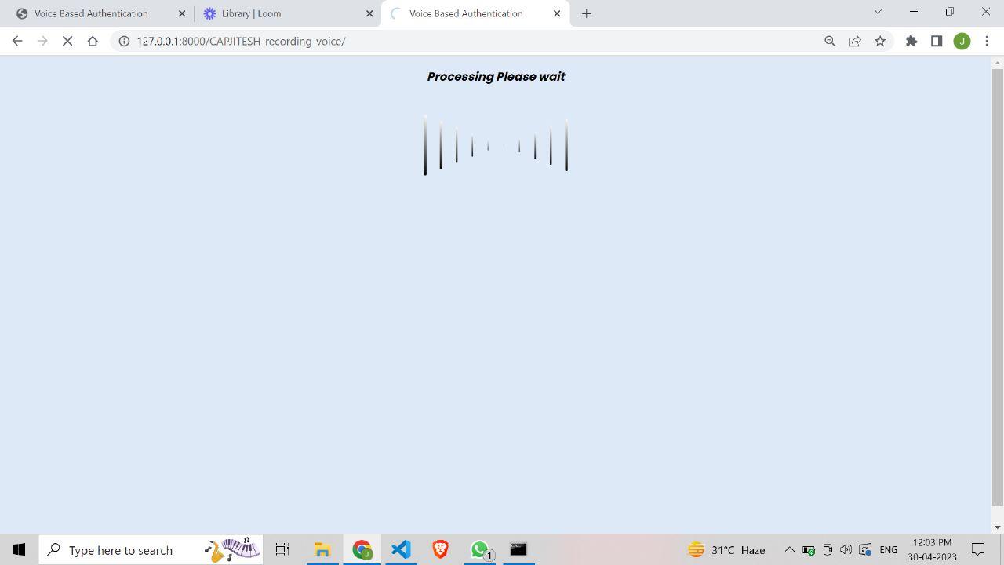Expand the tab search dropdown arrow
The height and width of the screenshot is (565, 1004).
click(878, 12)
